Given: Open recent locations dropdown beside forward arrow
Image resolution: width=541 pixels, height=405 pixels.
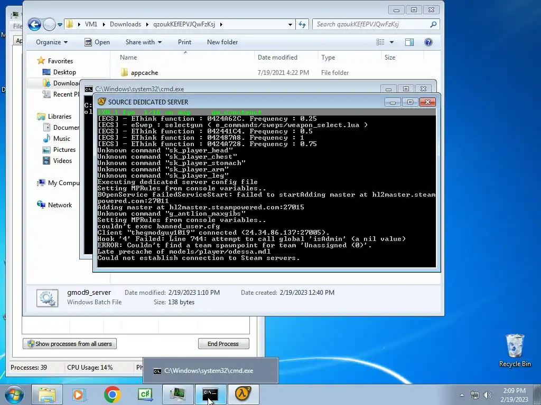Looking at the screenshot, I should tap(60, 24).
